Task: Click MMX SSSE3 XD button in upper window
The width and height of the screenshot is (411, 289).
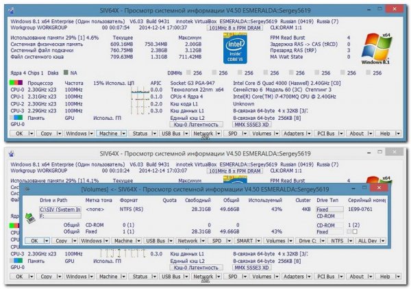Action: pyautogui.click(x=251, y=125)
